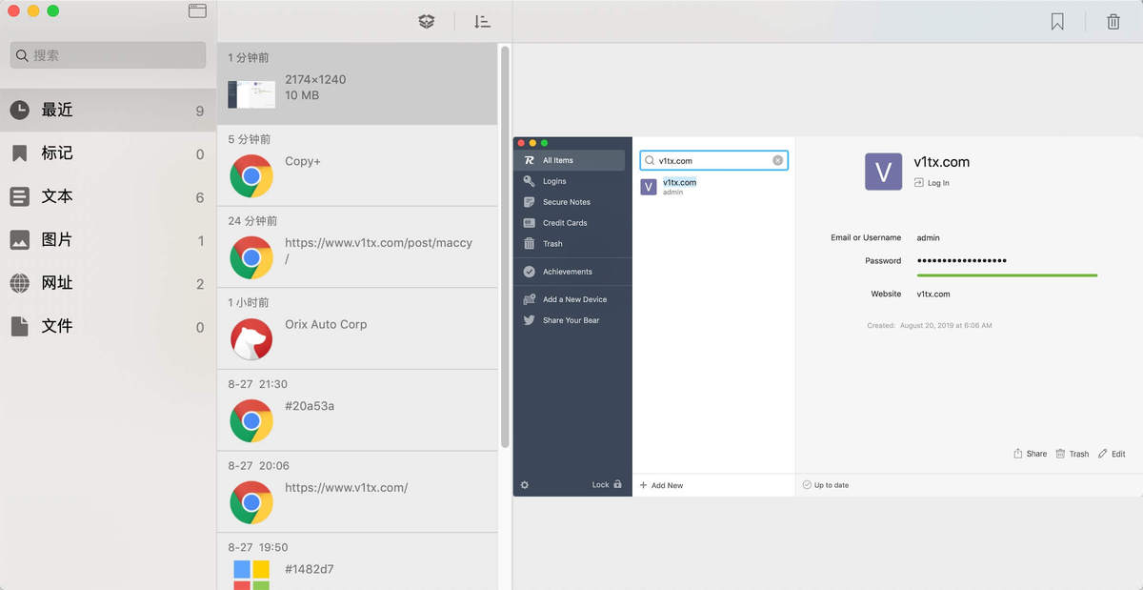Bookmark the selected clip

click(1057, 21)
